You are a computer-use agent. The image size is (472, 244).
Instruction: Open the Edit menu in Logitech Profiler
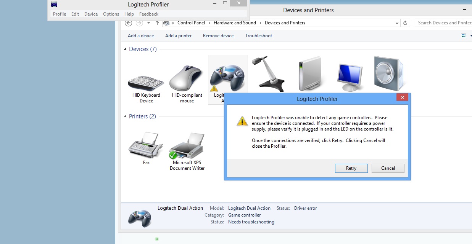(75, 14)
